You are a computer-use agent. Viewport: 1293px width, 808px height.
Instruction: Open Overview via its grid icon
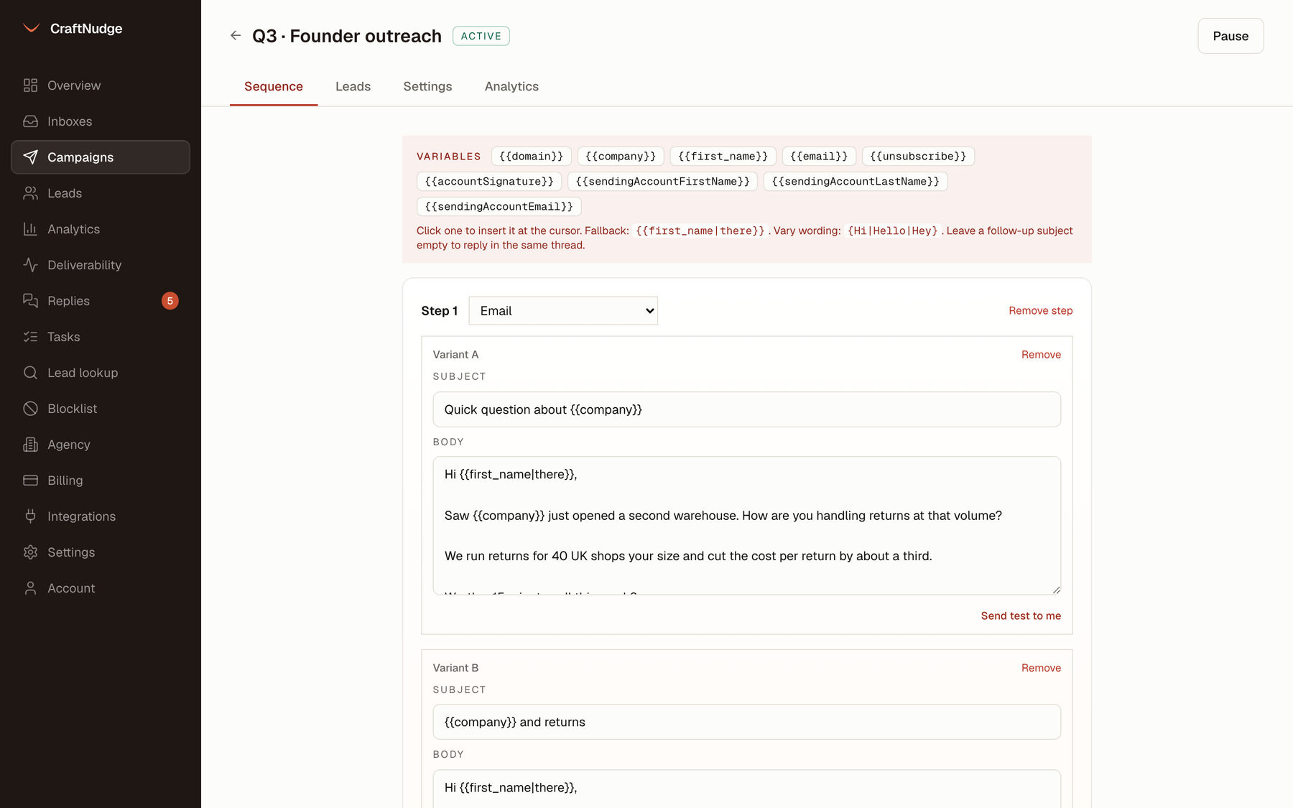coord(30,85)
